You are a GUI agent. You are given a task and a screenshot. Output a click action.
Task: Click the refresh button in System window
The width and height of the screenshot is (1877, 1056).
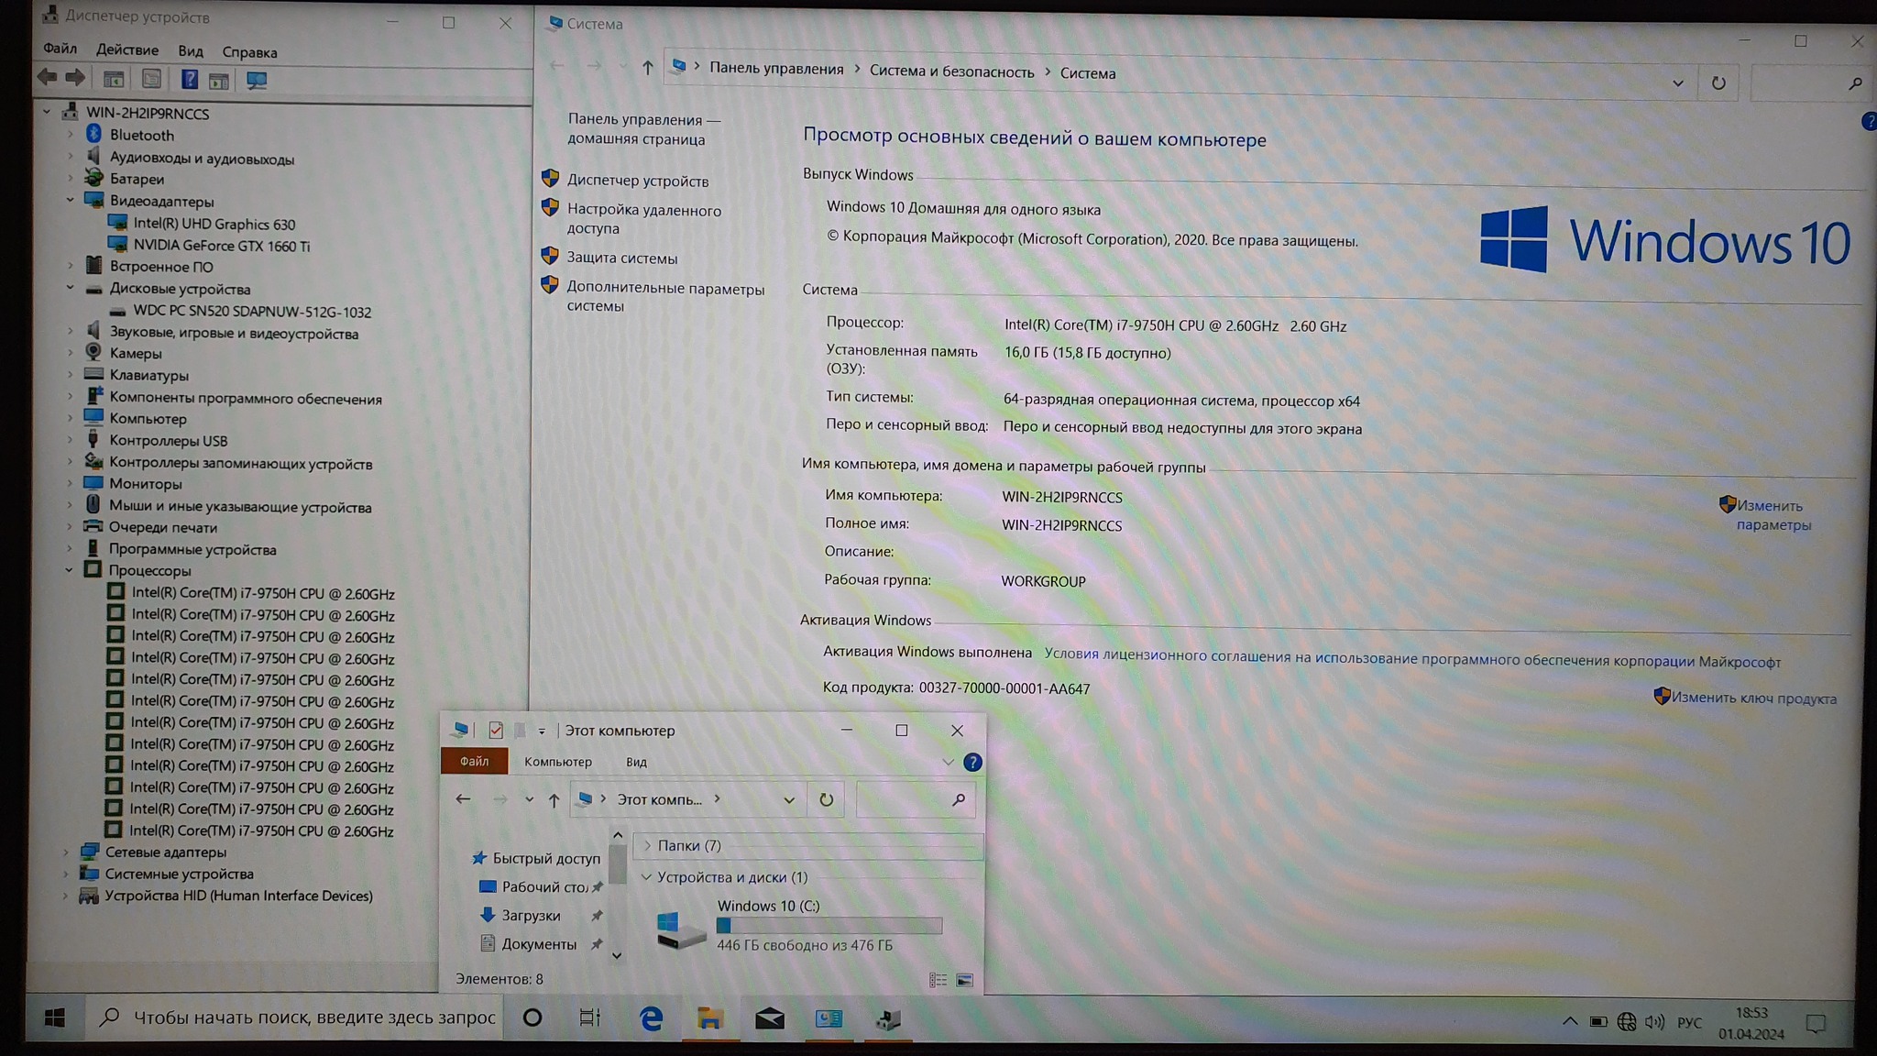pos(1718,83)
